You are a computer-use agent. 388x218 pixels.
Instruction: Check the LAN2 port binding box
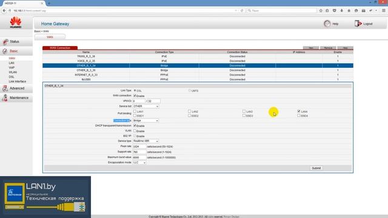tap(190, 111)
